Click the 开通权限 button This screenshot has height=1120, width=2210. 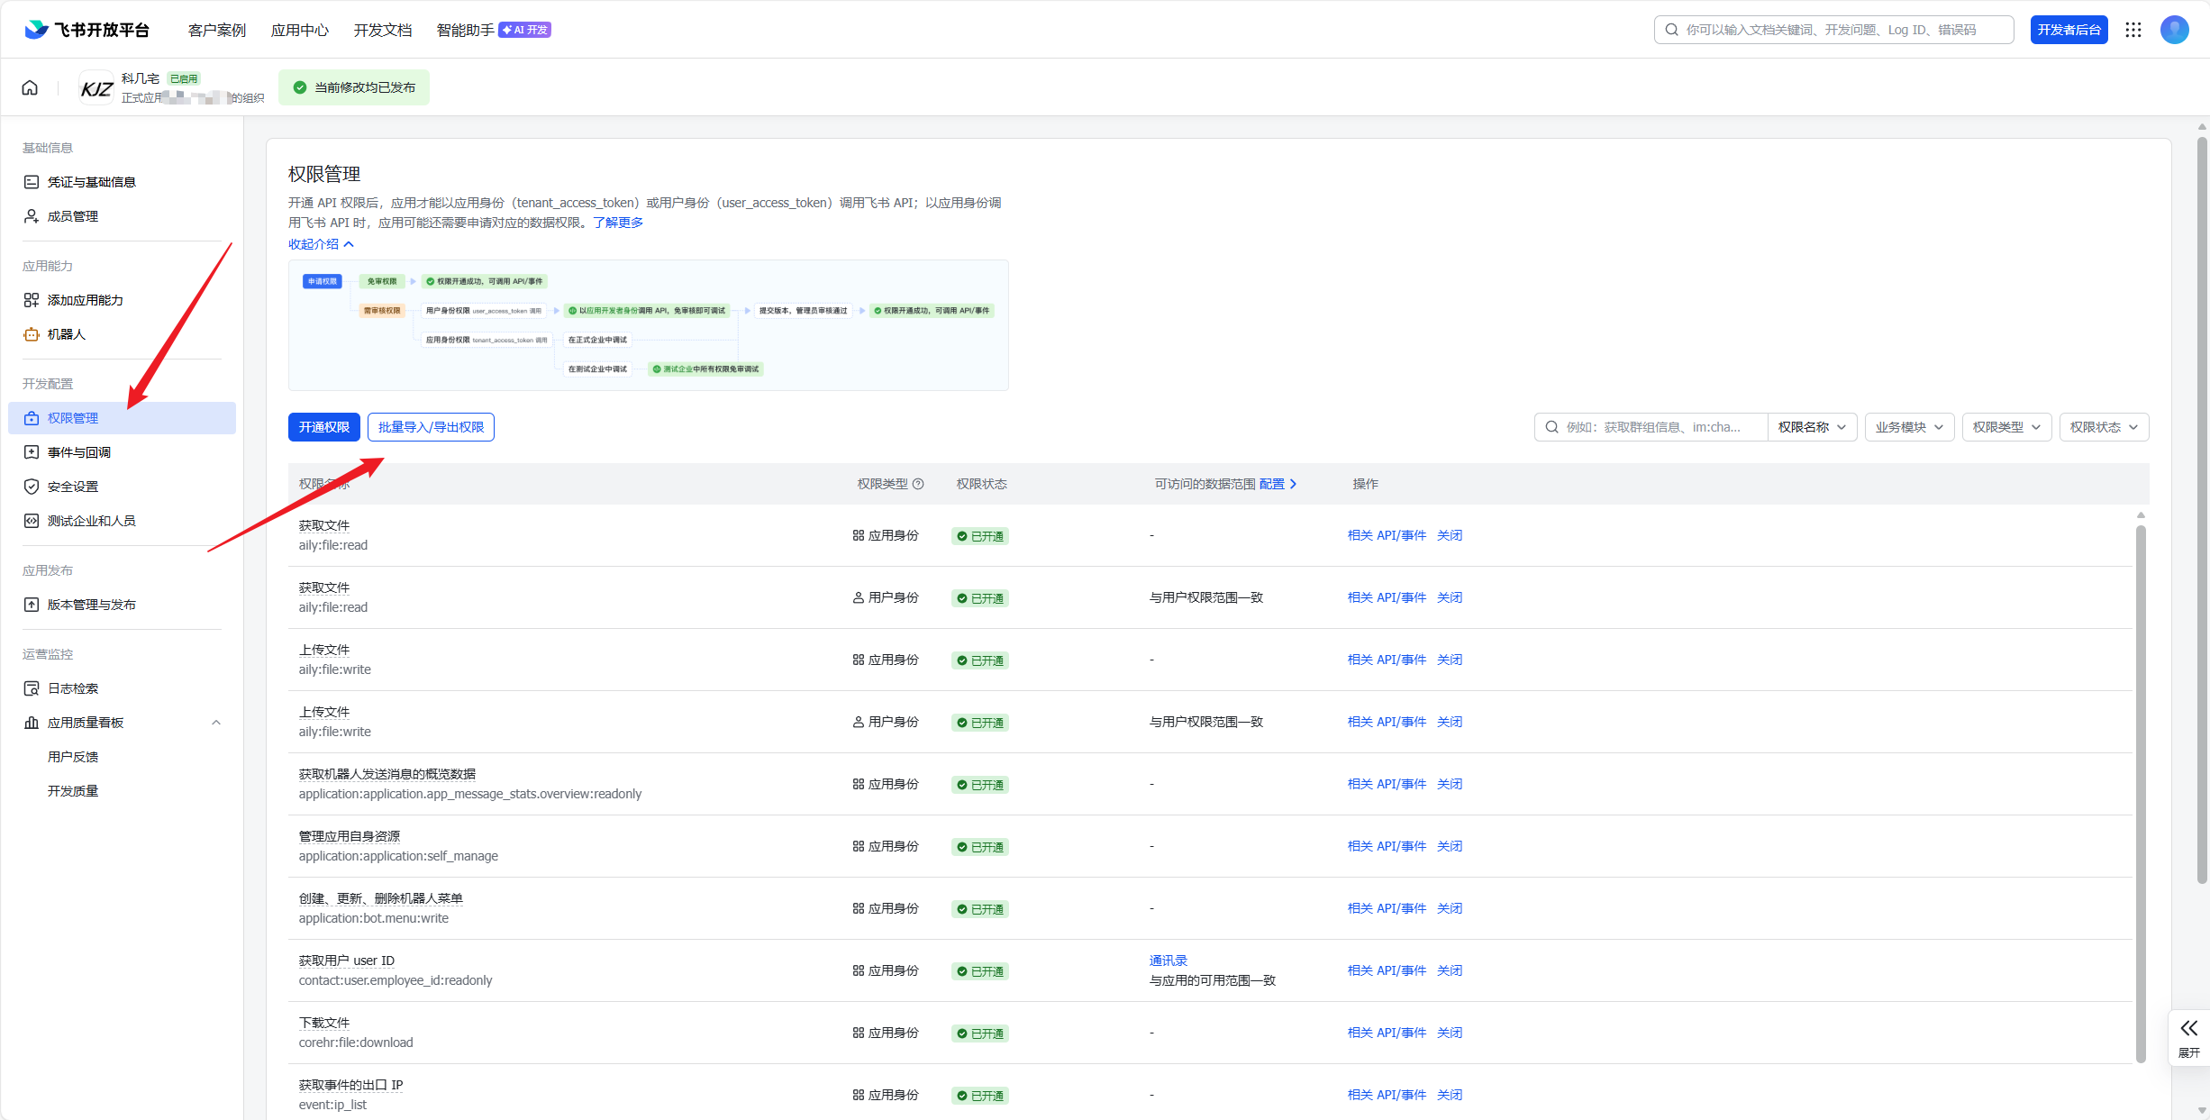323,427
